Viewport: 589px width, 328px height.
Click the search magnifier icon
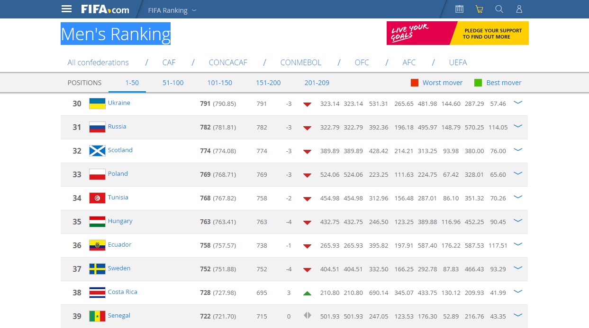pos(499,9)
